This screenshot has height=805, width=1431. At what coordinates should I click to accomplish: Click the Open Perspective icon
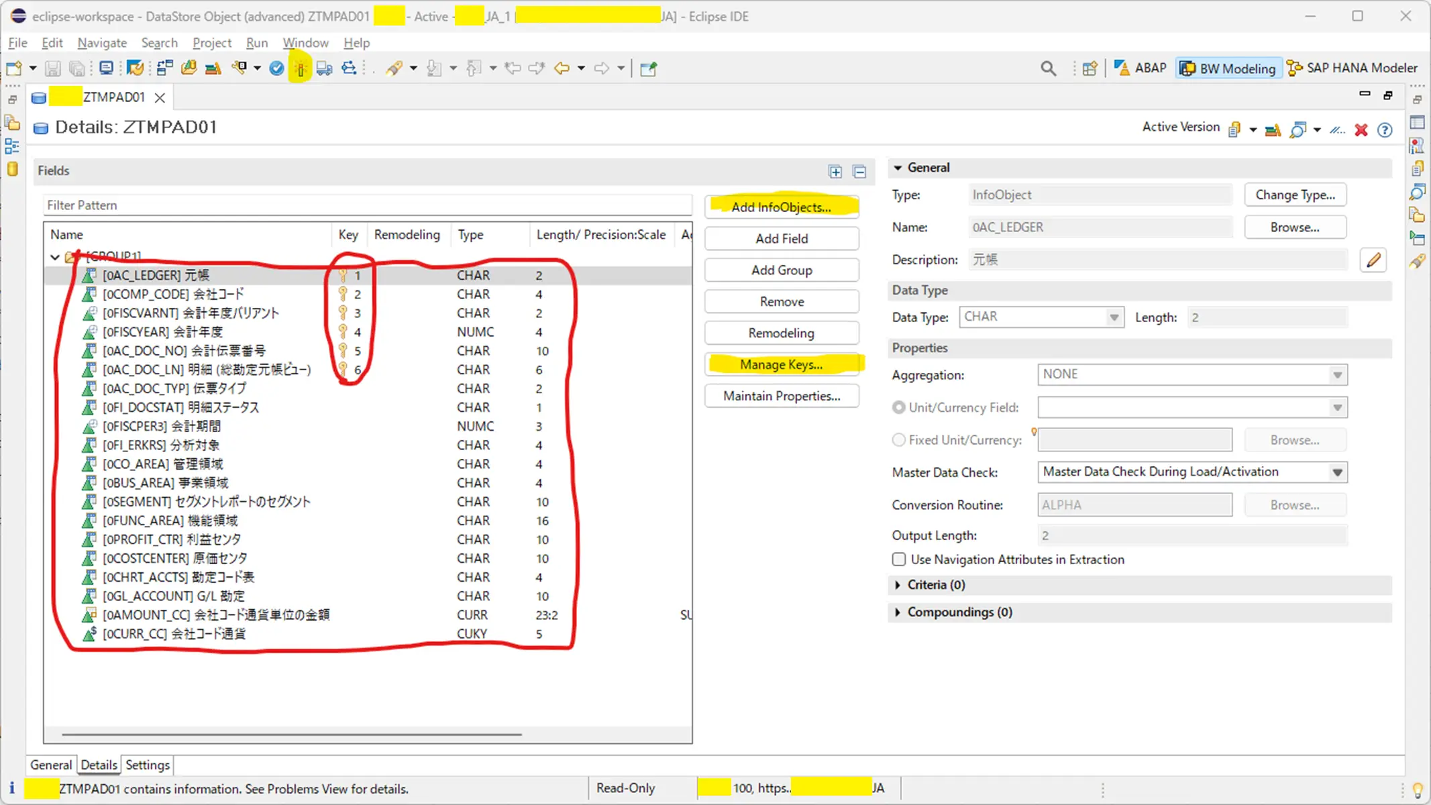click(1090, 68)
